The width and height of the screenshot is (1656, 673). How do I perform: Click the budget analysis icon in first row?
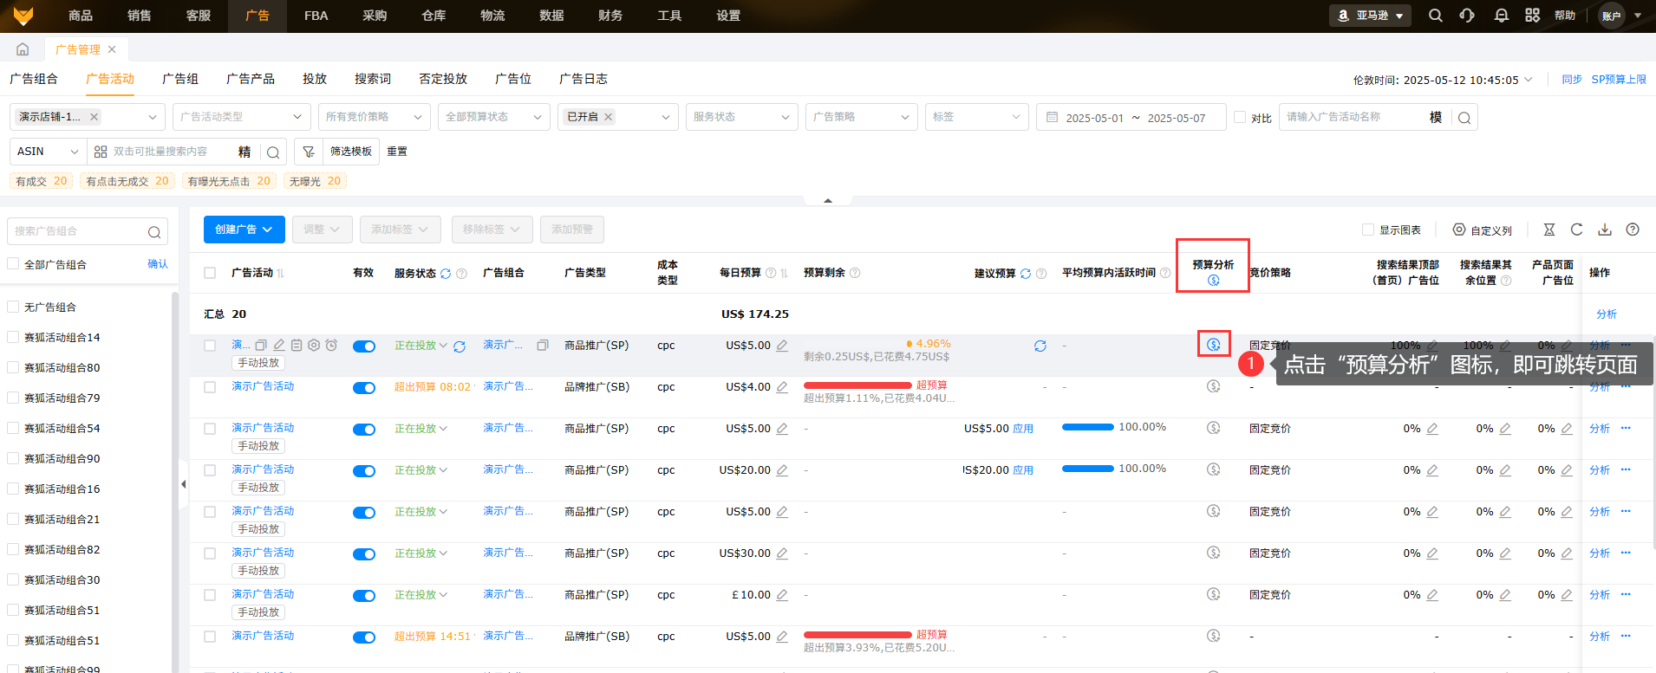tap(1213, 345)
